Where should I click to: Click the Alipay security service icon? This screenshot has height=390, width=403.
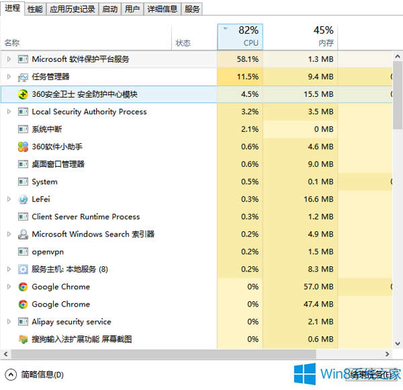(x=23, y=322)
